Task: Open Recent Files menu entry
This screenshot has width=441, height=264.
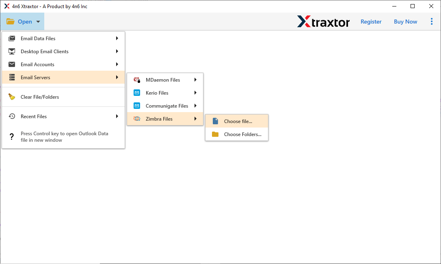Action: 63,116
